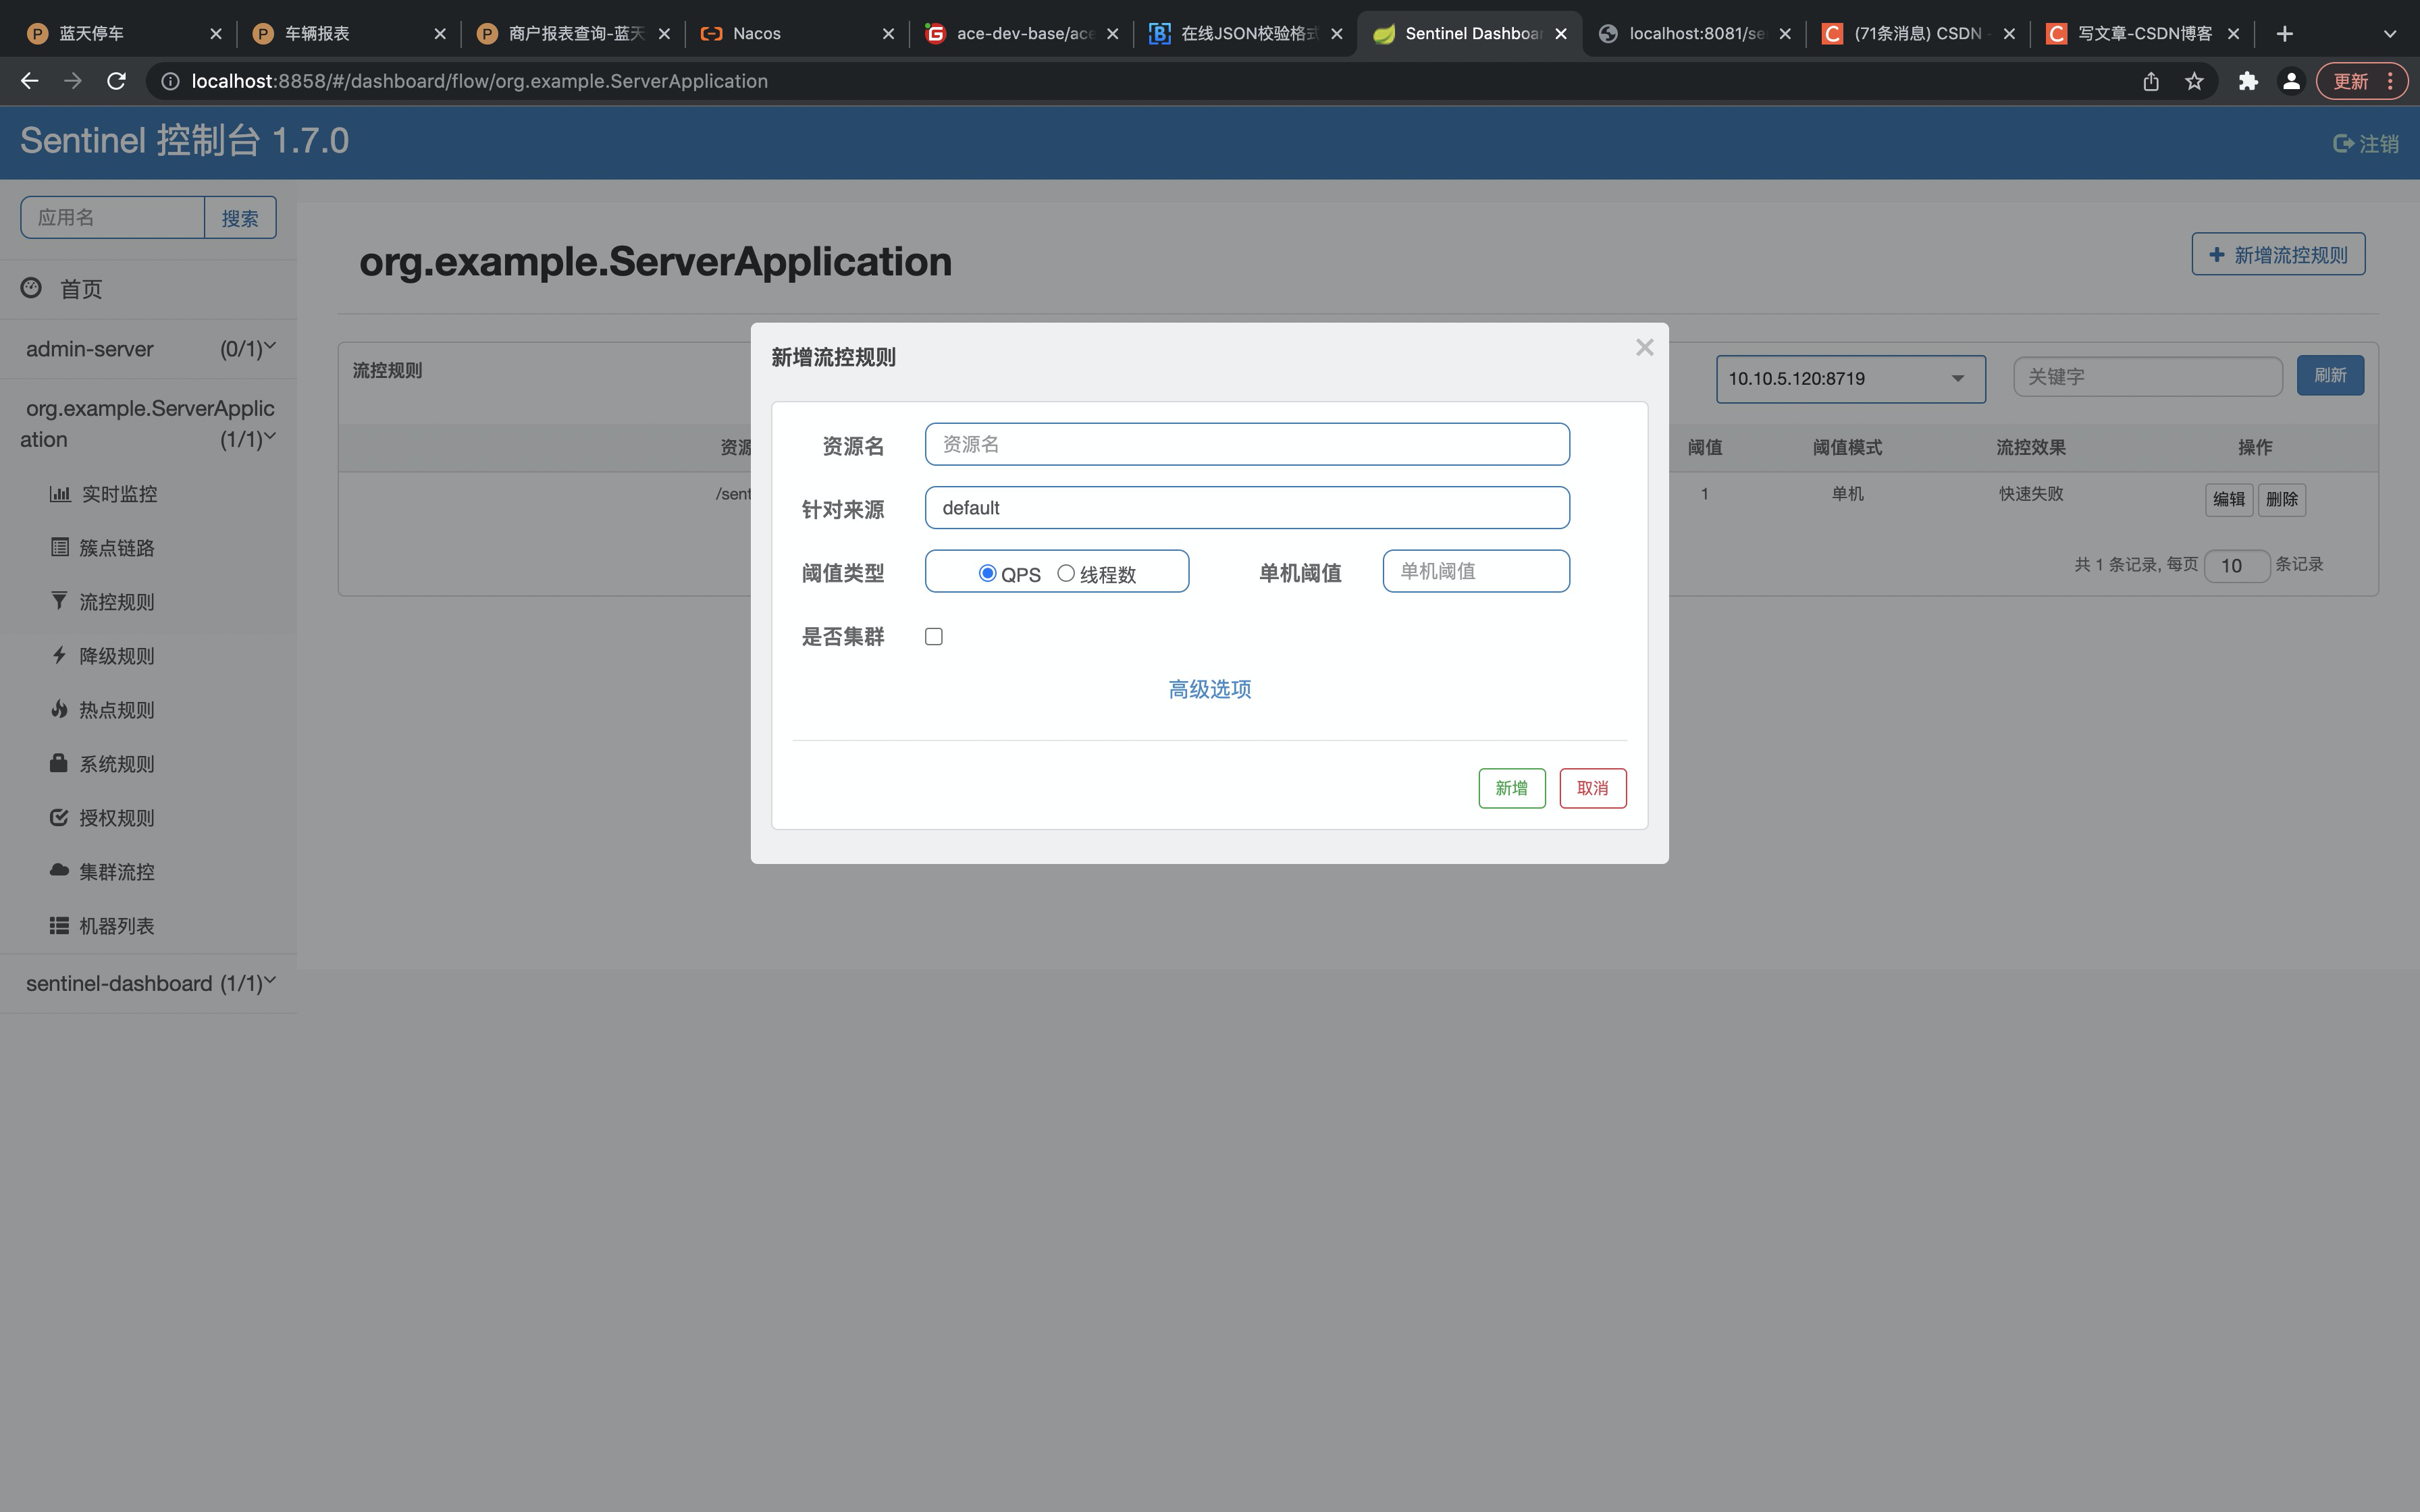Select the 线程数 radio option

1066,573
